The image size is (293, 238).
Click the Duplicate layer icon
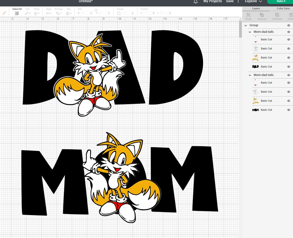tap(277, 15)
